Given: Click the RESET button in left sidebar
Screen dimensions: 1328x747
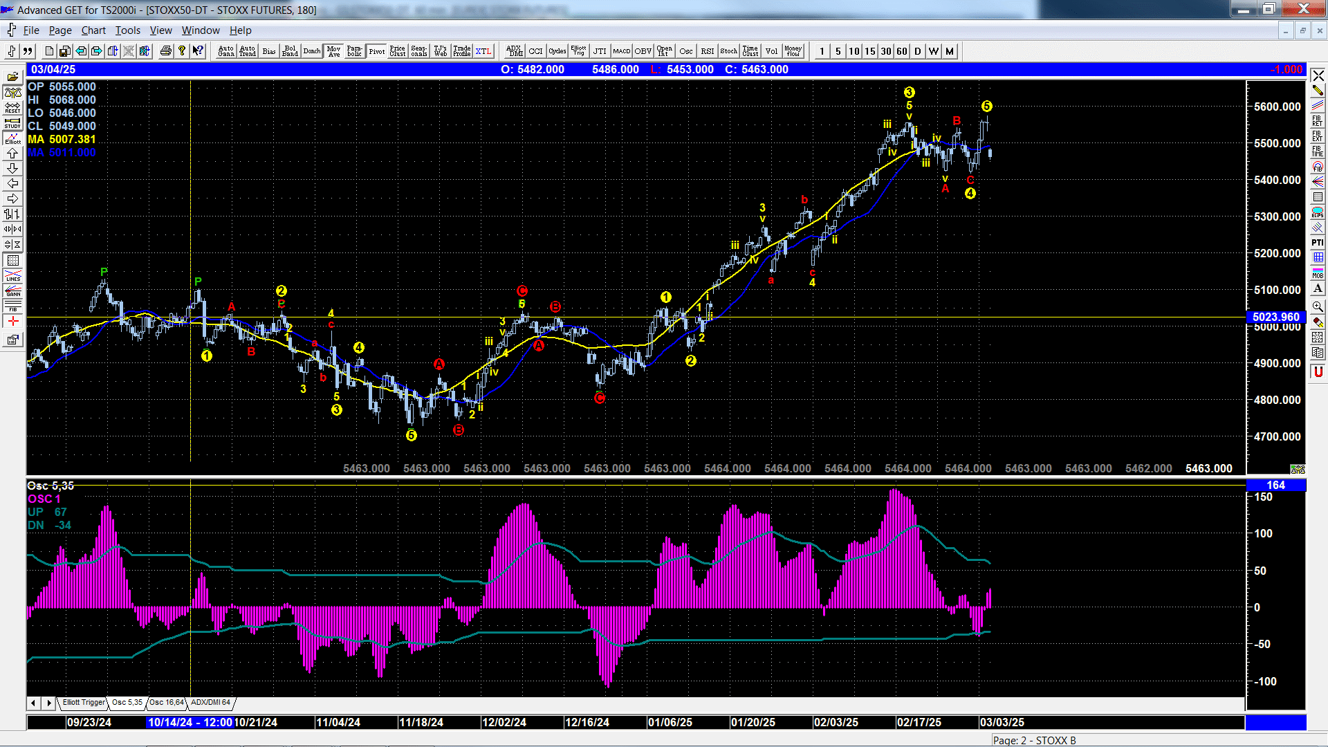Looking at the screenshot, I should (x=12, y=108).
